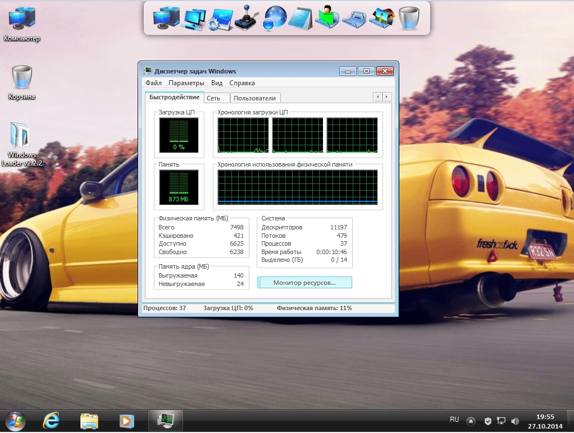Image resolution: width=574 pixels, height=433 pixels.
Task: Launch Internet Explorer from the taskbar
Action: point(51,421)
